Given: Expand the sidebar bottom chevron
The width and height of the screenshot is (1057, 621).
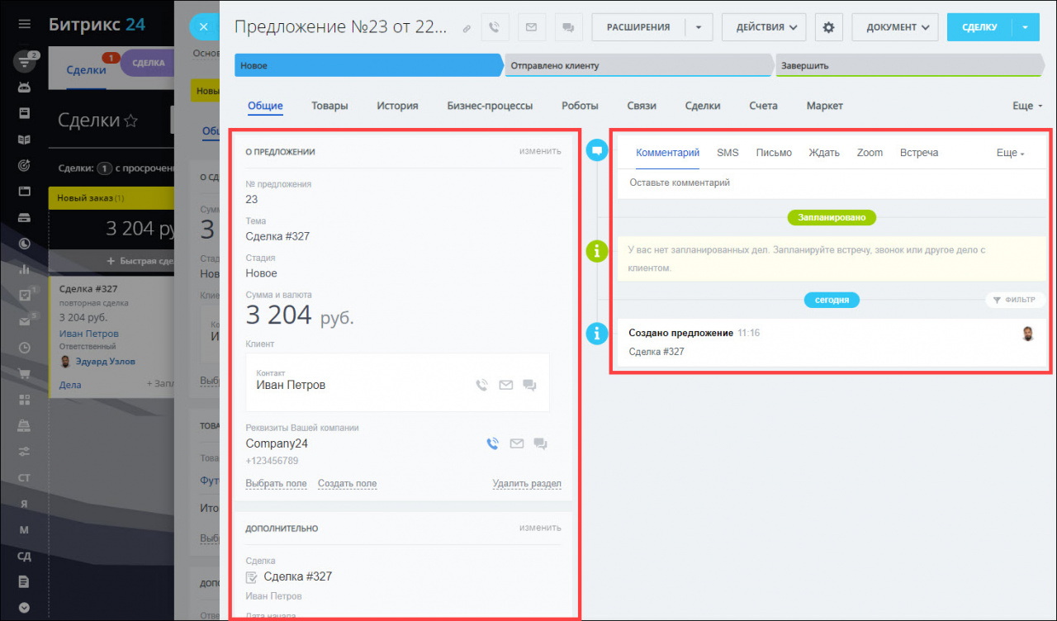Looking at the screenshot, I should [x=24, y=607].
